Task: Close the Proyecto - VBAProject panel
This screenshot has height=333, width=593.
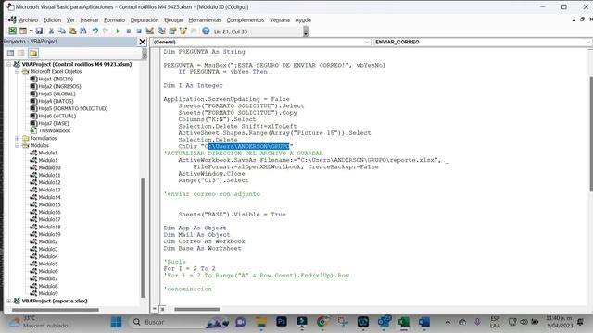Action: 142,42
